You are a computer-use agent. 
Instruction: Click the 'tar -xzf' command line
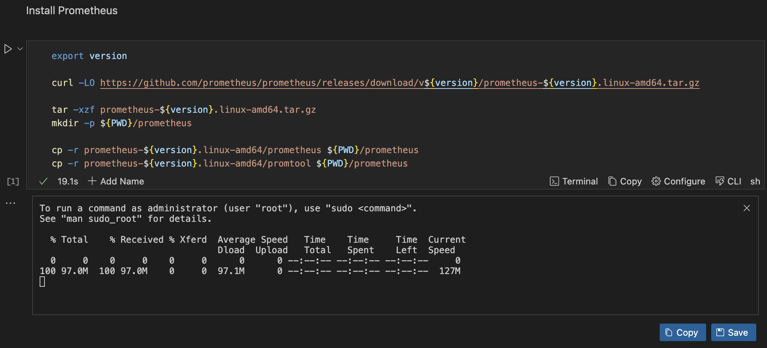pos(184,110)
